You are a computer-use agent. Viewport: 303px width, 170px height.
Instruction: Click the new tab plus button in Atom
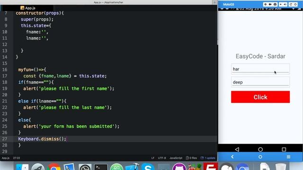[214, 2]
